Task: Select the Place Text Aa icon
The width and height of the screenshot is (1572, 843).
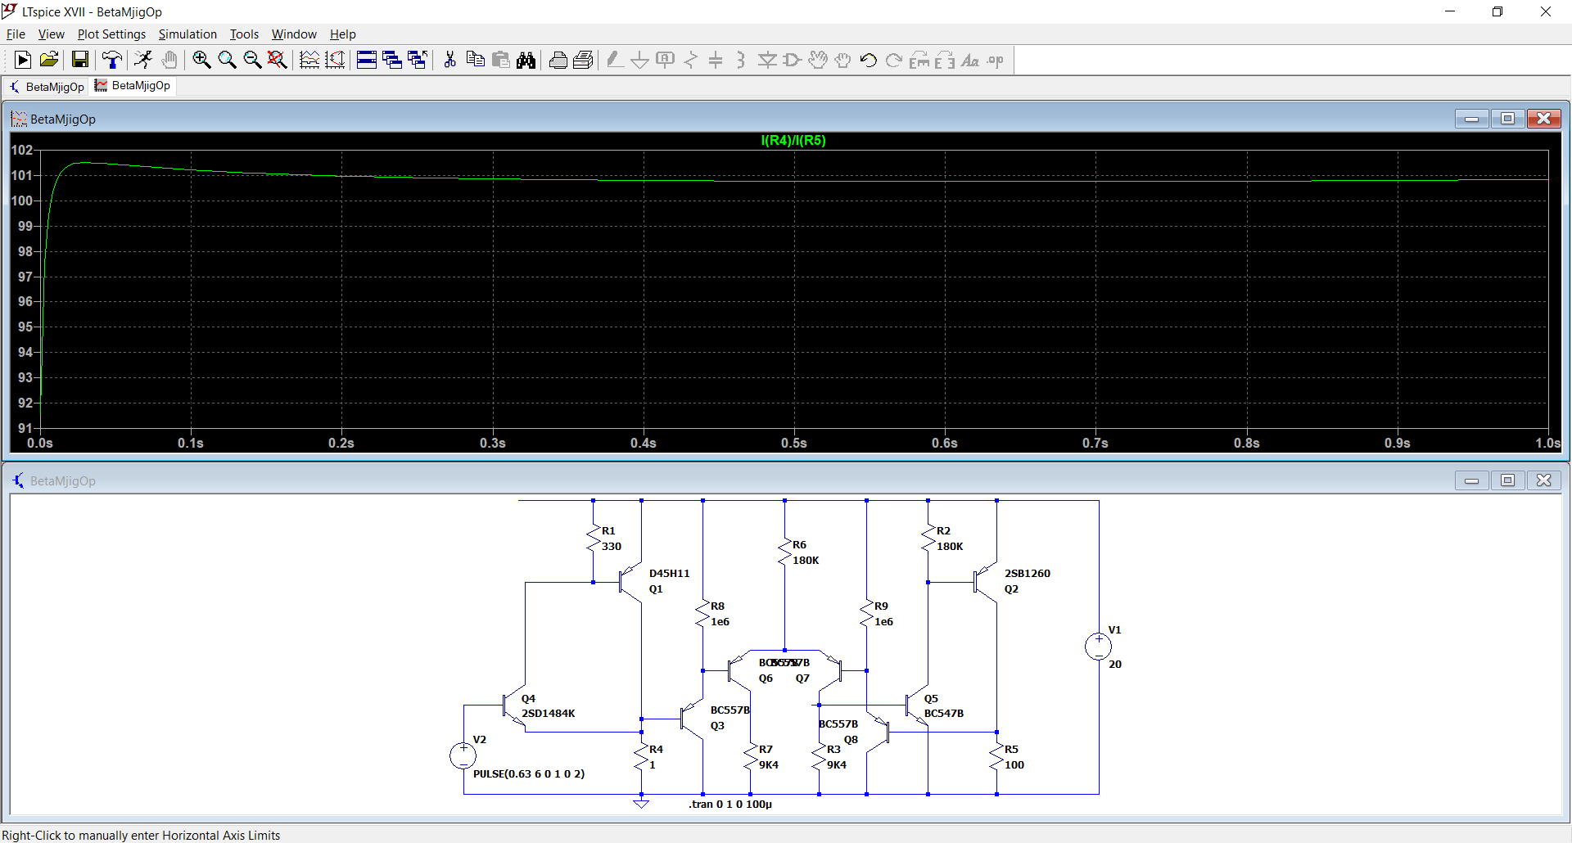Action: click(x=970, y=60)
